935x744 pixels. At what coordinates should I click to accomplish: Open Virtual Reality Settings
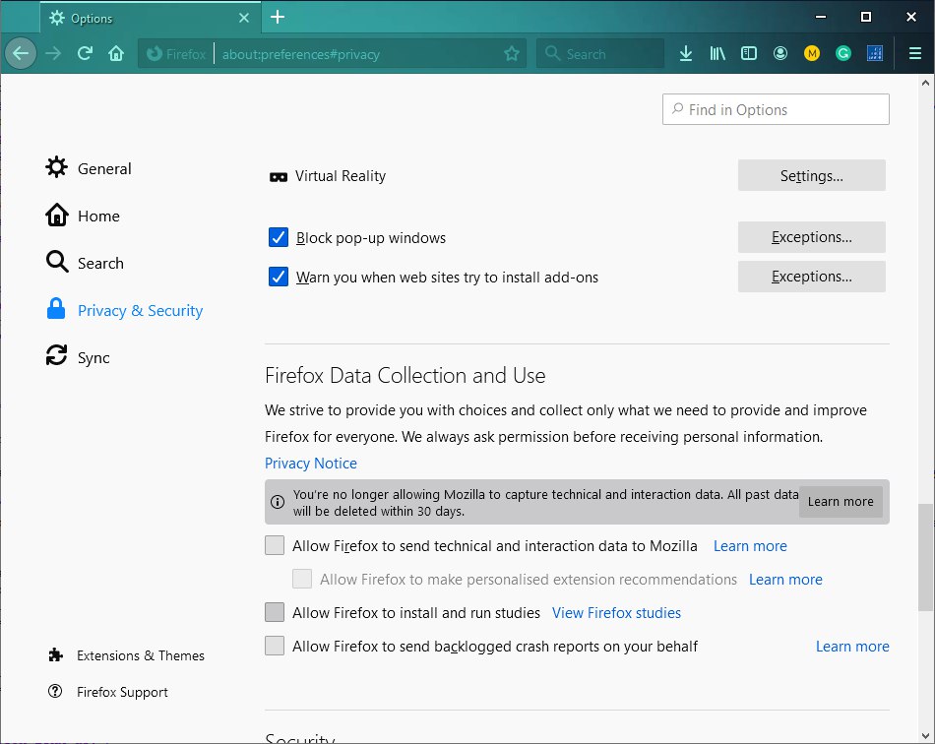tap(812, 175)
